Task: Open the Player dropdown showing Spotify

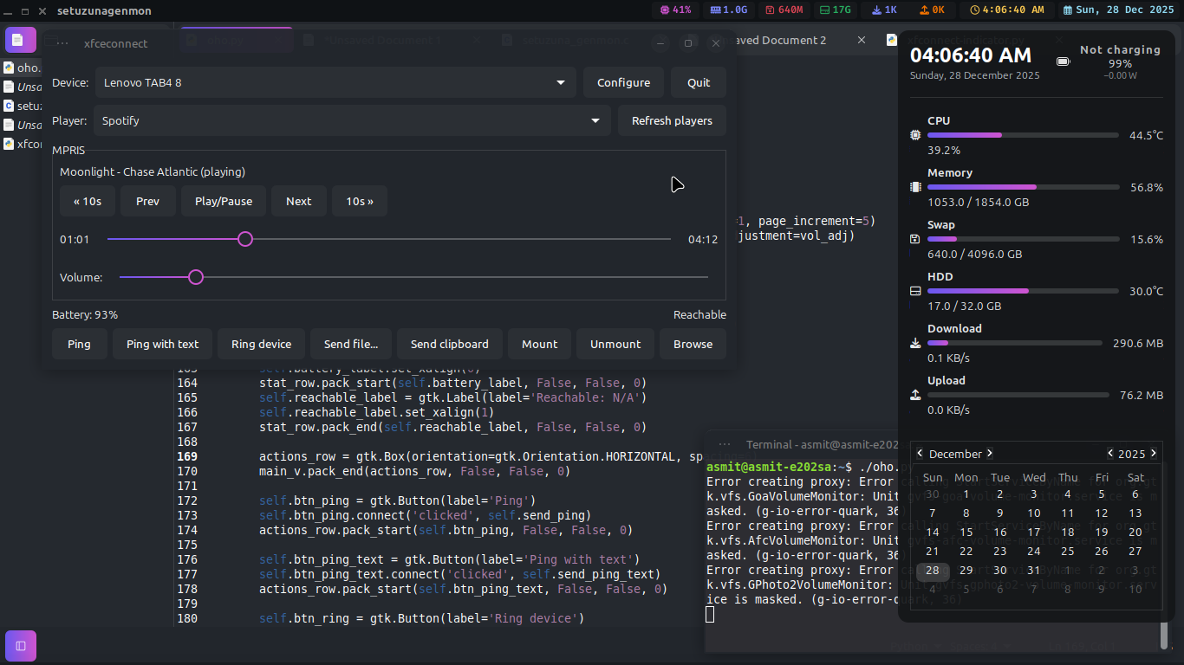Action: coord(352,121)
